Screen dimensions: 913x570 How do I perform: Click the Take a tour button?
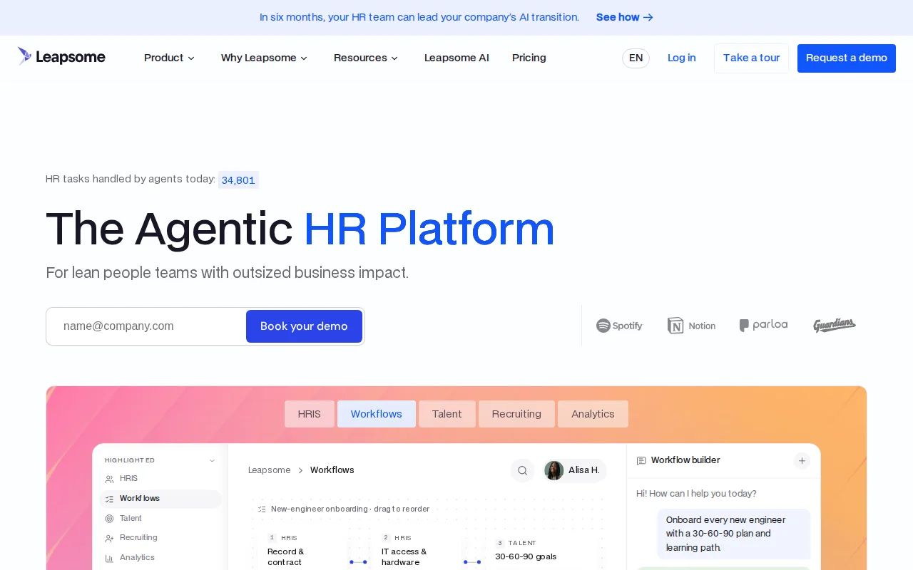(752, 58)
